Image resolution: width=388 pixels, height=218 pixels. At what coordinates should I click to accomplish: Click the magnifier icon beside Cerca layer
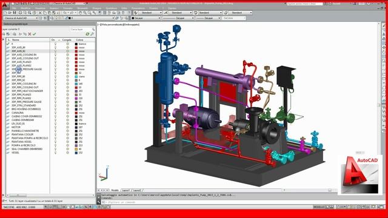pyautogui.click(x=93, y=30)
